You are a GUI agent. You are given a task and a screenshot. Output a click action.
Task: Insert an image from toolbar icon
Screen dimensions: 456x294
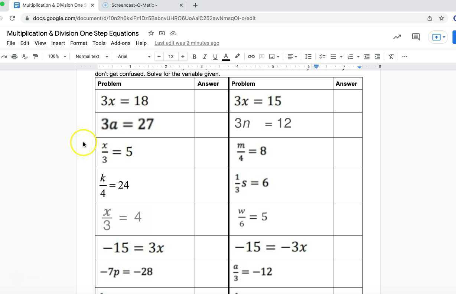272,56
